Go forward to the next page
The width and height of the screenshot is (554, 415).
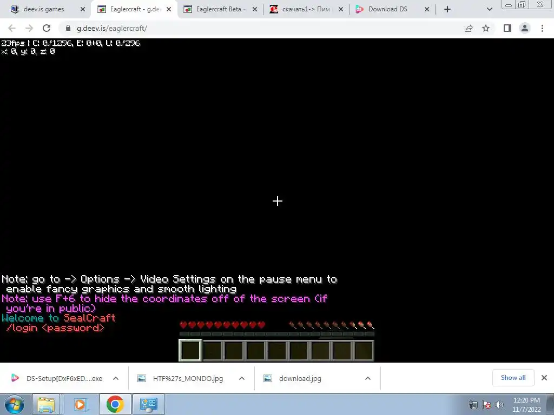[29, 28]
